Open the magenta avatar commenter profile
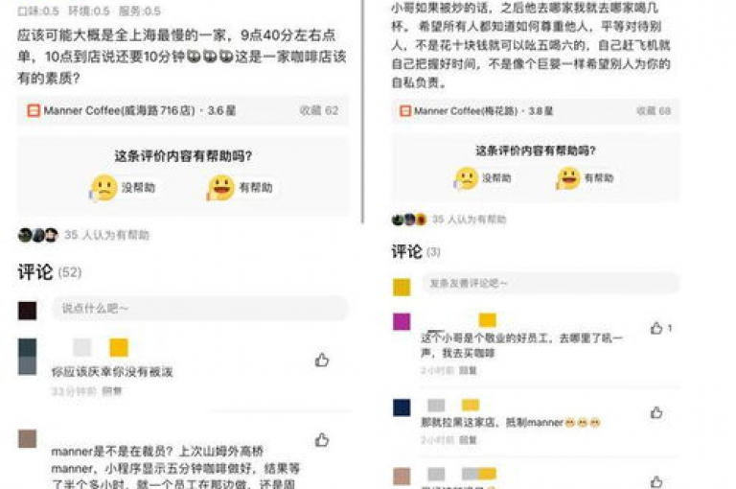736x489 pixels. tap(402, 322)
